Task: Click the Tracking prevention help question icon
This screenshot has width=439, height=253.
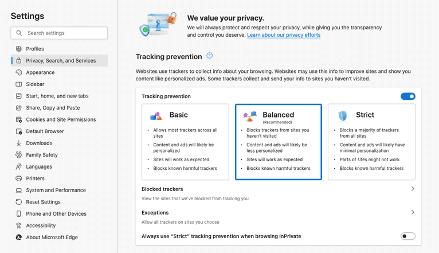Action: pos(210,56)
